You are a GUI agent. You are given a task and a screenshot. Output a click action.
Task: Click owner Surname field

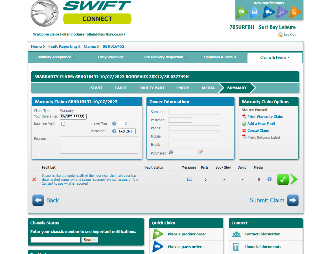194,112
